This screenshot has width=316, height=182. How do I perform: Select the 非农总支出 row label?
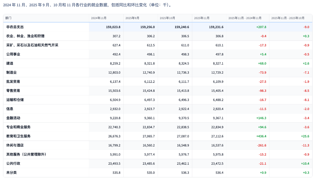coord(15,27)
